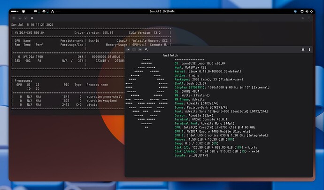The height and width of the screenshot is (190, 324).
Task: Click the Kernel line in fastfetch output
Action: click(208, 71)
